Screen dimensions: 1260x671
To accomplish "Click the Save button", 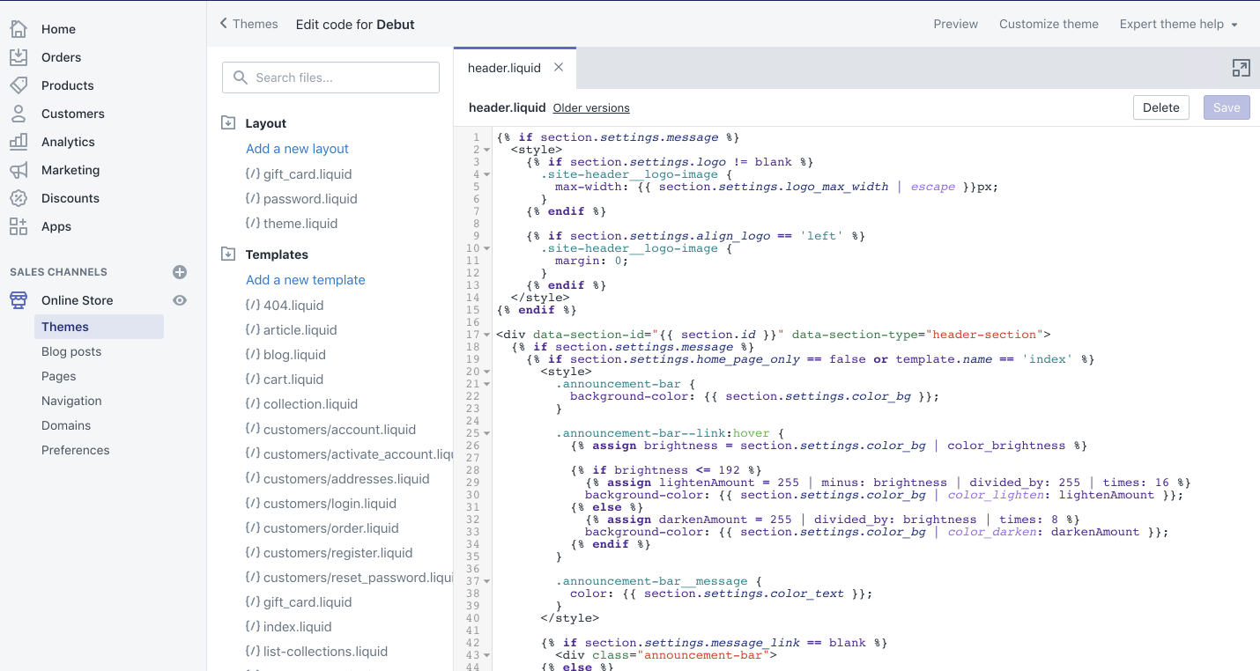I will click(1227, 107).
